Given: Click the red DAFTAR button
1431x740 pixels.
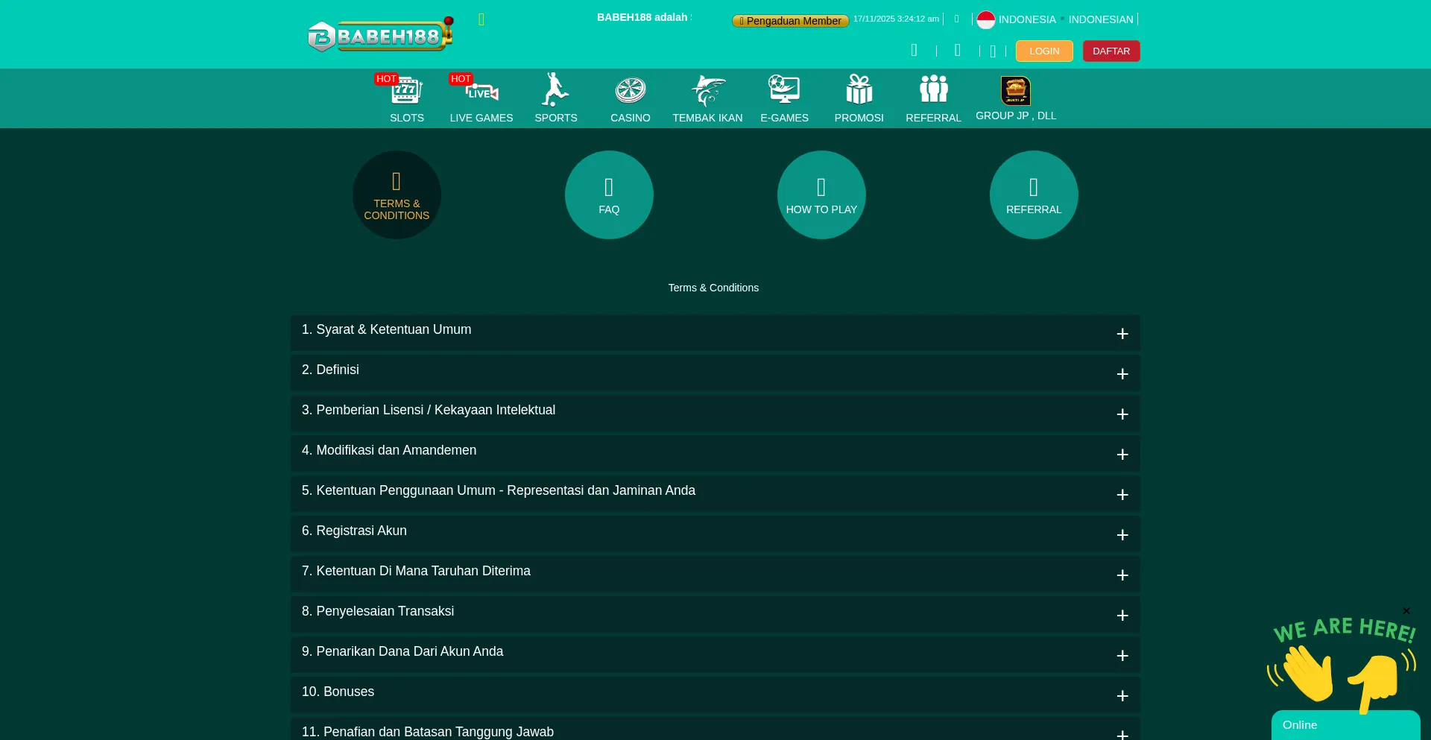Looking at the screenshot, I should pyautogui.click(x=1111, y=51).
